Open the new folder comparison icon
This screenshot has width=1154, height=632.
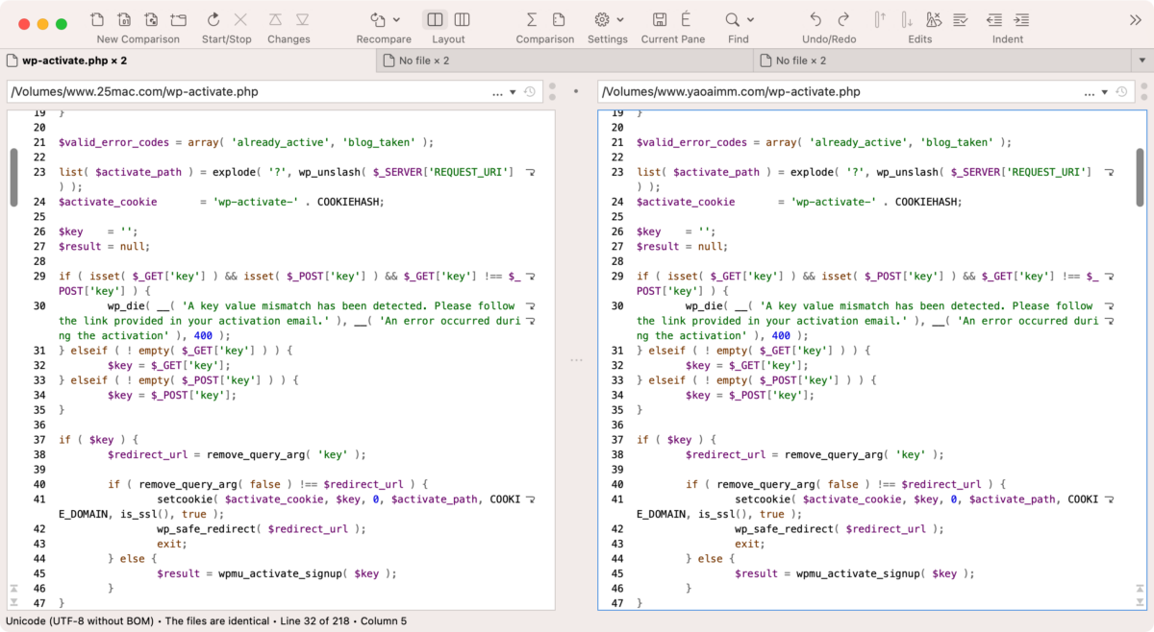179,19
